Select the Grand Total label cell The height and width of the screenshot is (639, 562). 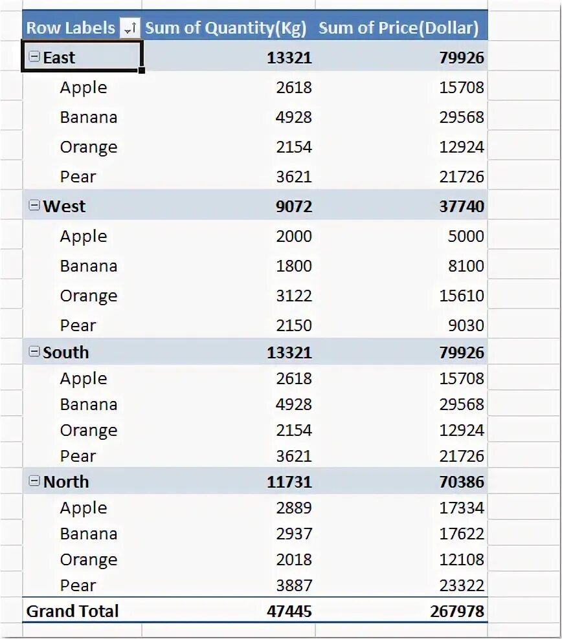(73, 611)
